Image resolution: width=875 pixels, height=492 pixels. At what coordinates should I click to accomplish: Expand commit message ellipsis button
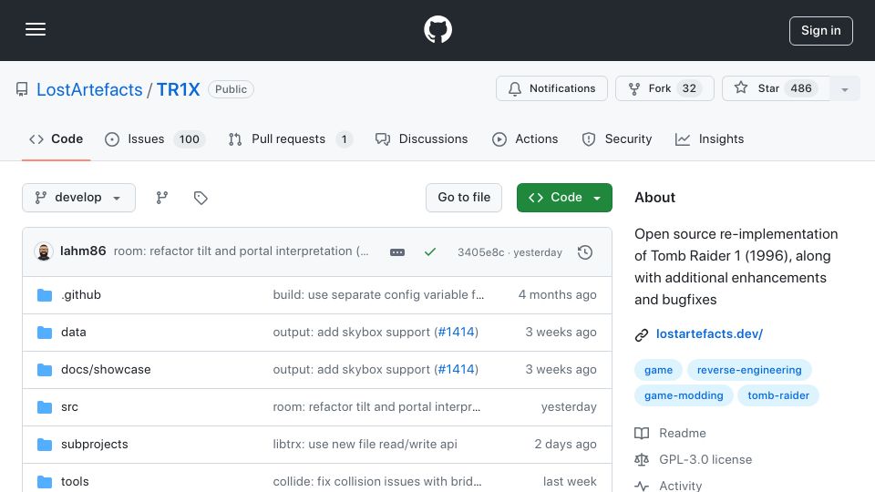click(x=397, y=252)
